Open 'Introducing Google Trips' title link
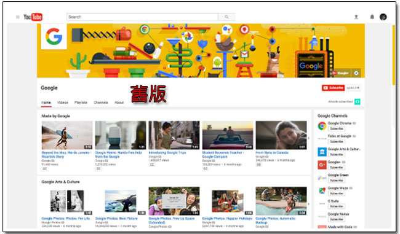The height and width of the screenshot is (234, 400). (x=167, y=152)
